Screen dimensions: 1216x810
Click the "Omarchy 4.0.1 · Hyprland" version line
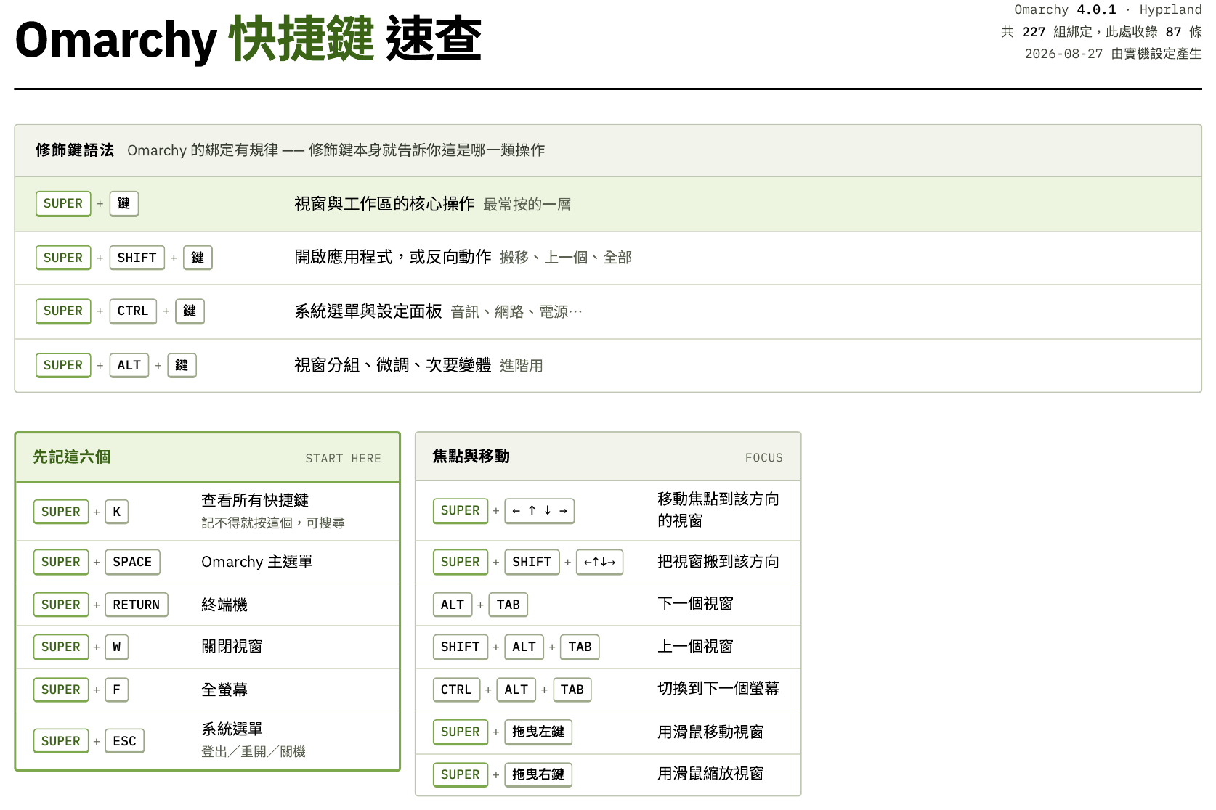(1108, 9)
